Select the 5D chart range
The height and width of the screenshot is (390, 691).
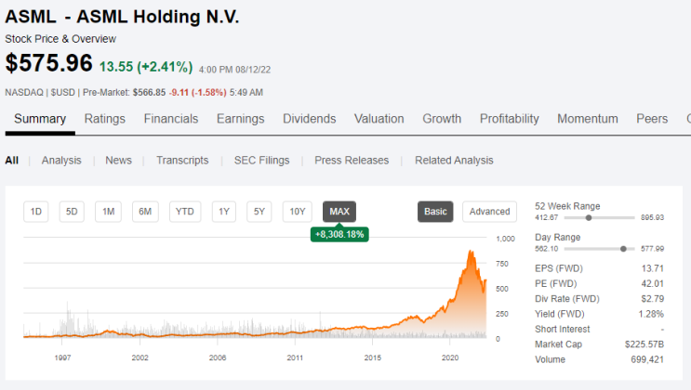[x=72, y=212]
